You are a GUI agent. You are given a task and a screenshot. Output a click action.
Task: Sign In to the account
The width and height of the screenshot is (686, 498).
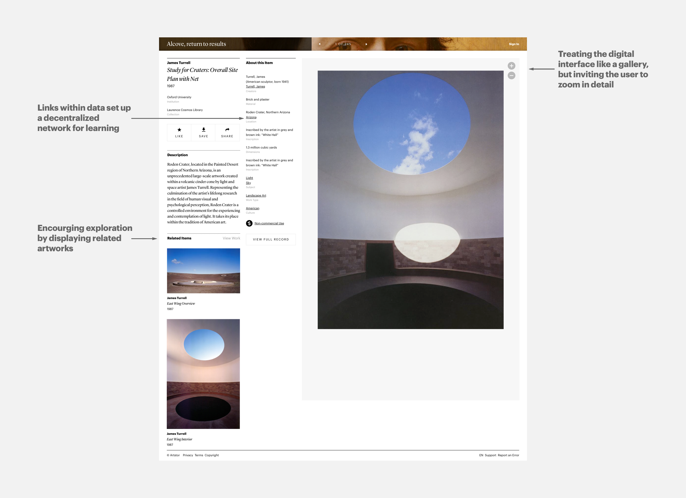click(514, 44)
